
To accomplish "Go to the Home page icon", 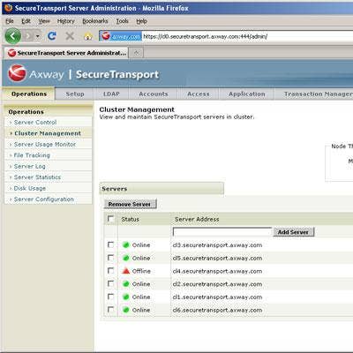I will 88,36.
